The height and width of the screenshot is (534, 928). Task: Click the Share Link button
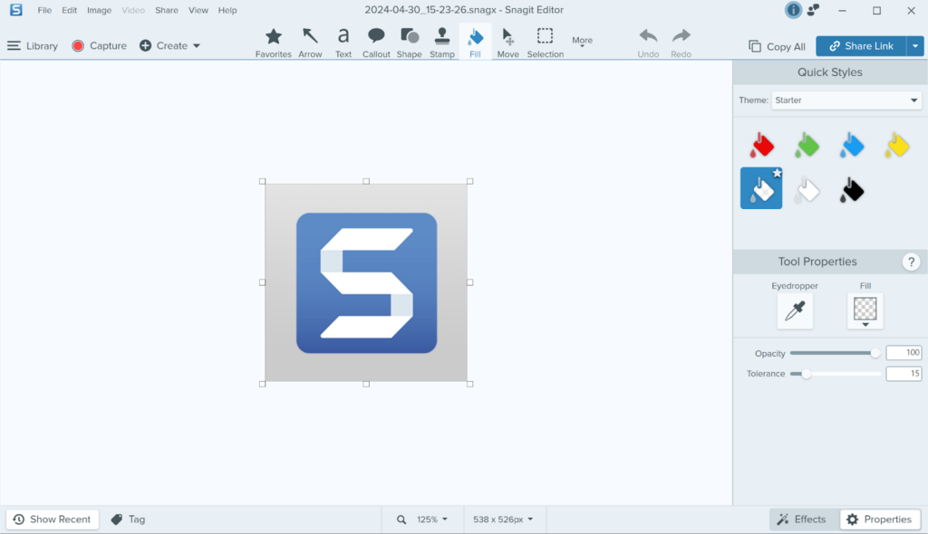862,45
